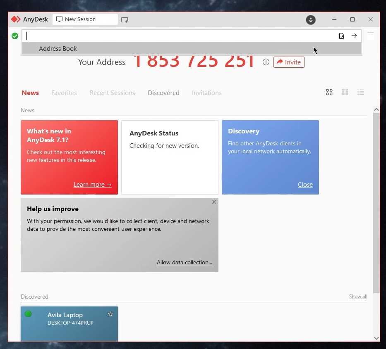Viewport: 386px width, 349px height.
Task: Open the Invitations tab
Action: point(206,93)
